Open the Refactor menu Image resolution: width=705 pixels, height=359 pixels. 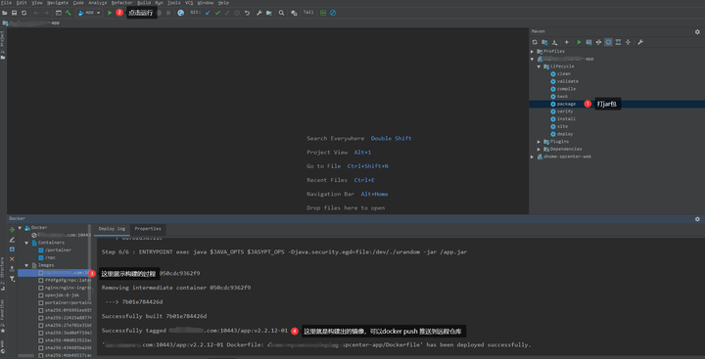point(121,3)
